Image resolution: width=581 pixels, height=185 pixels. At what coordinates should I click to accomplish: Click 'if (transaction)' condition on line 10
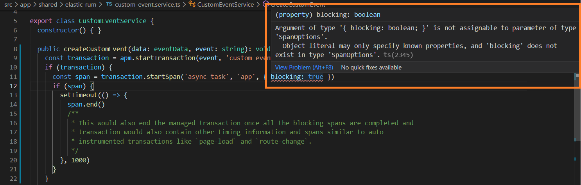(x=75, y=67)
